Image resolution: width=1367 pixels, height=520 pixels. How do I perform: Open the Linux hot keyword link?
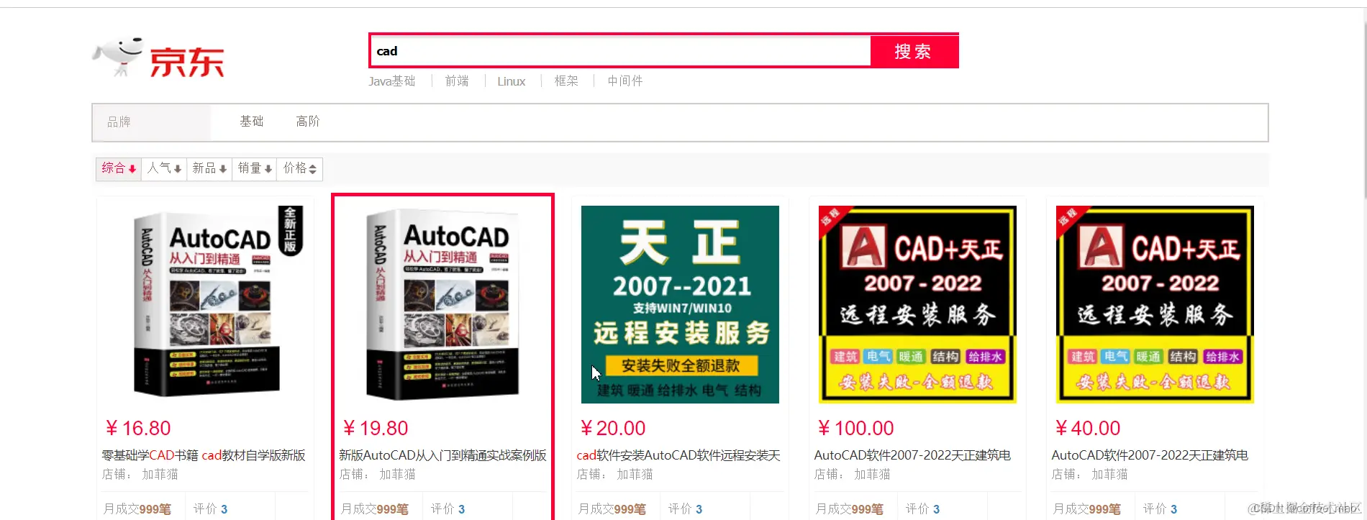pyautogui.click(x=512, y=81)
